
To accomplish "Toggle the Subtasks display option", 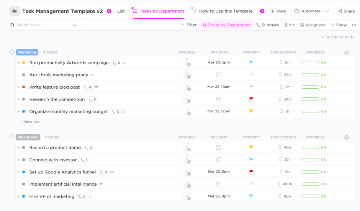I will coord(267,25).
